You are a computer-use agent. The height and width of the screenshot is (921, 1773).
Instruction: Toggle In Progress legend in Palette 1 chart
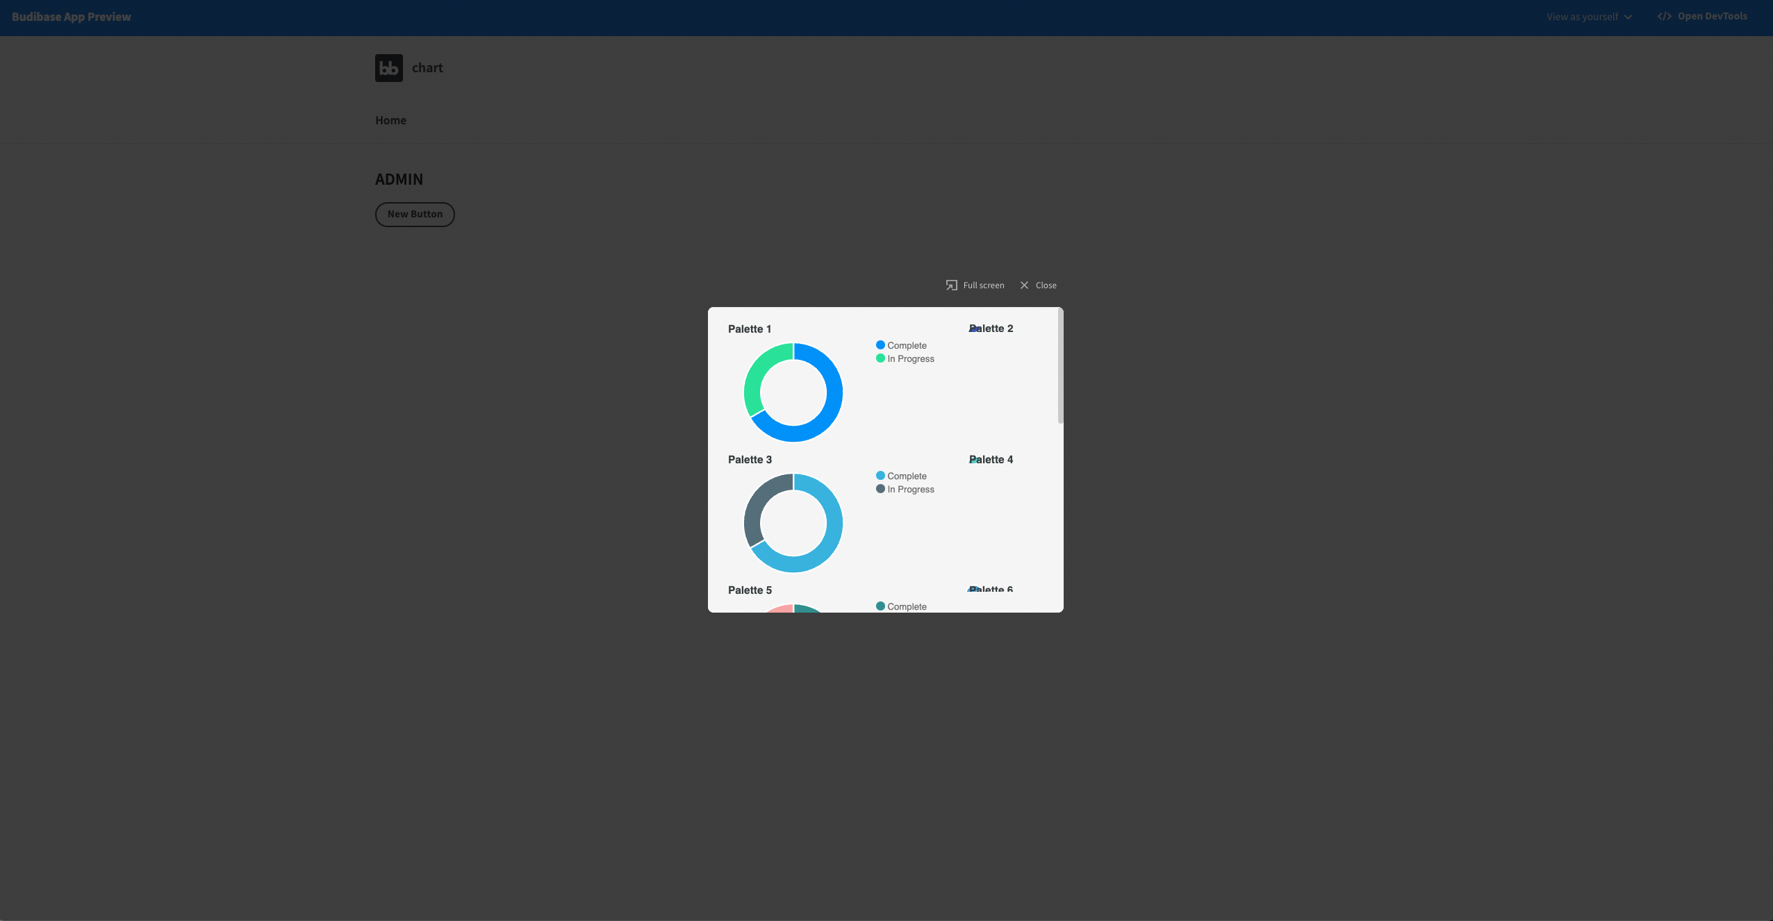905,358
